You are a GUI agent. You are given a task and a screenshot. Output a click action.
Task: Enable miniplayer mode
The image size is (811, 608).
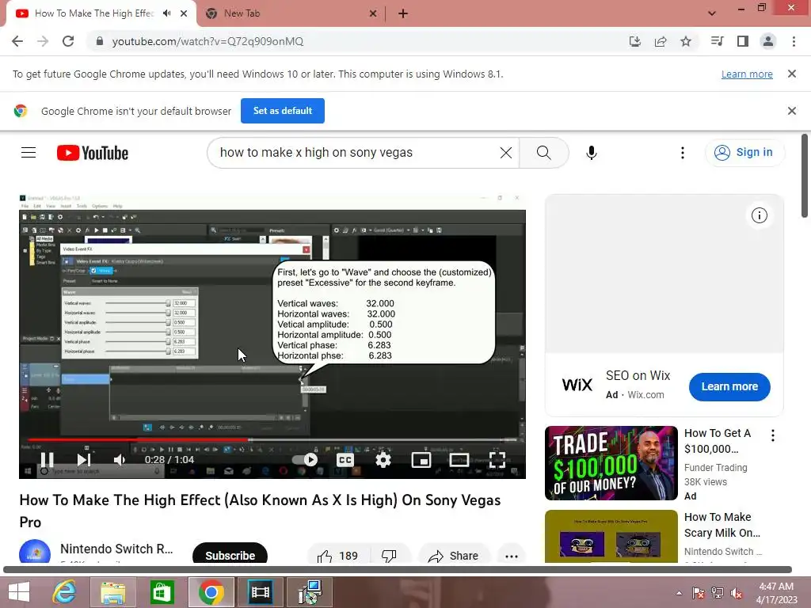point(421,460)
